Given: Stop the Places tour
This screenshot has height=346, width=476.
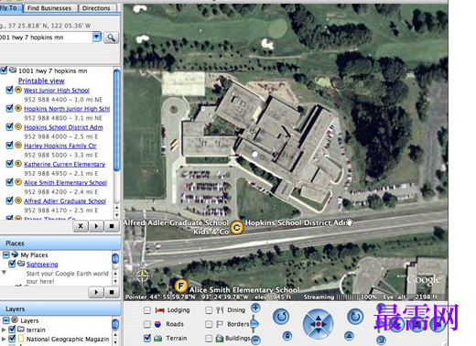Looking at the screenshot, I should coord(112,292).
